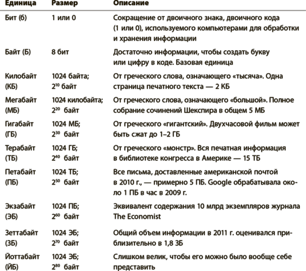306x271 pixels.
Task: Click the line 'Общий объем информации в 2011 г.'
Action: point(202,233)
